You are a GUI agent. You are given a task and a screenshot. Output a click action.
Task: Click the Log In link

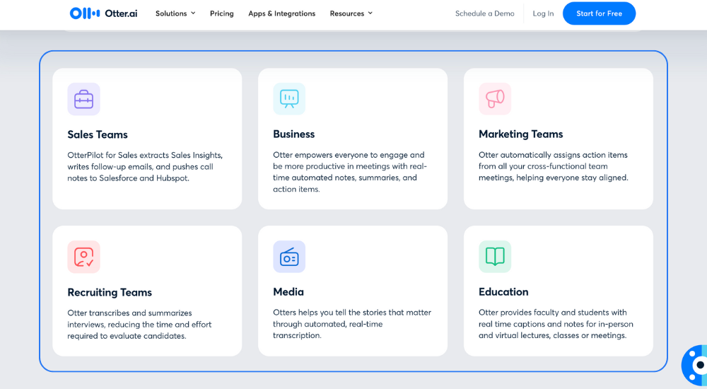pos(543,13)
